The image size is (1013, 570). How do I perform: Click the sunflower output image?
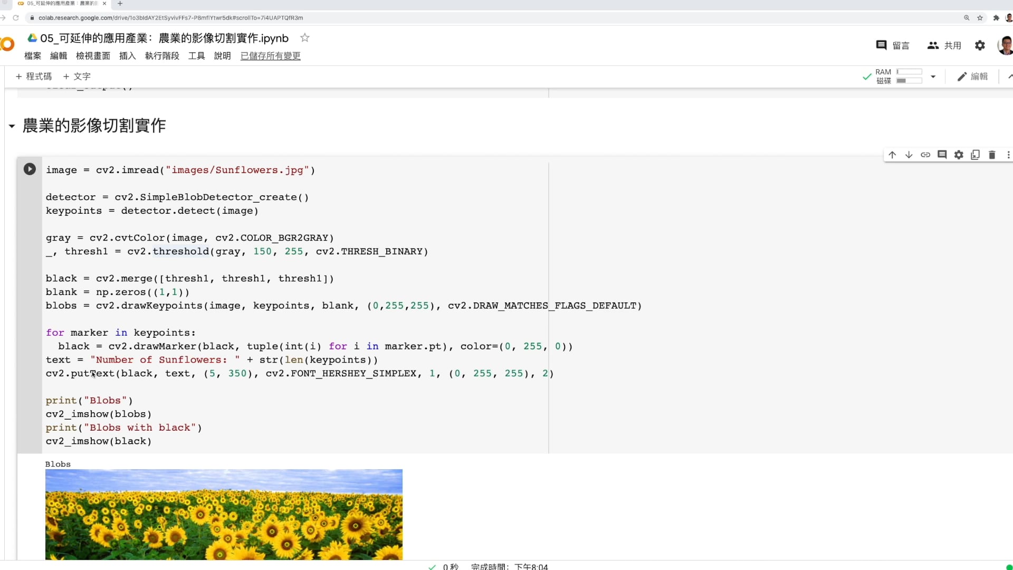[x=224, y=515]
